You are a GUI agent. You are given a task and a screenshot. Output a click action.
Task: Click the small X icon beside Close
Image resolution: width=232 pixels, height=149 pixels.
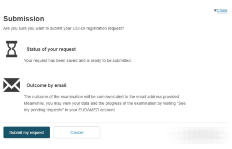tap(215, 10)
